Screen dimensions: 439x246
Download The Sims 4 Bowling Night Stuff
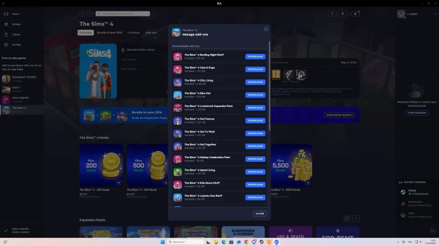[255, 56]
